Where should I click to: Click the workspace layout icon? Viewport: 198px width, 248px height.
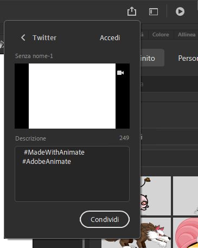pyautogui.click(x=154, y=12)
